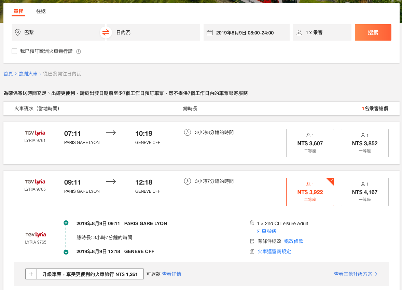Click the swap origin and destination arrows icon
Image resolution: width=402 pixels, height=290 pixels.
(106, 32)
